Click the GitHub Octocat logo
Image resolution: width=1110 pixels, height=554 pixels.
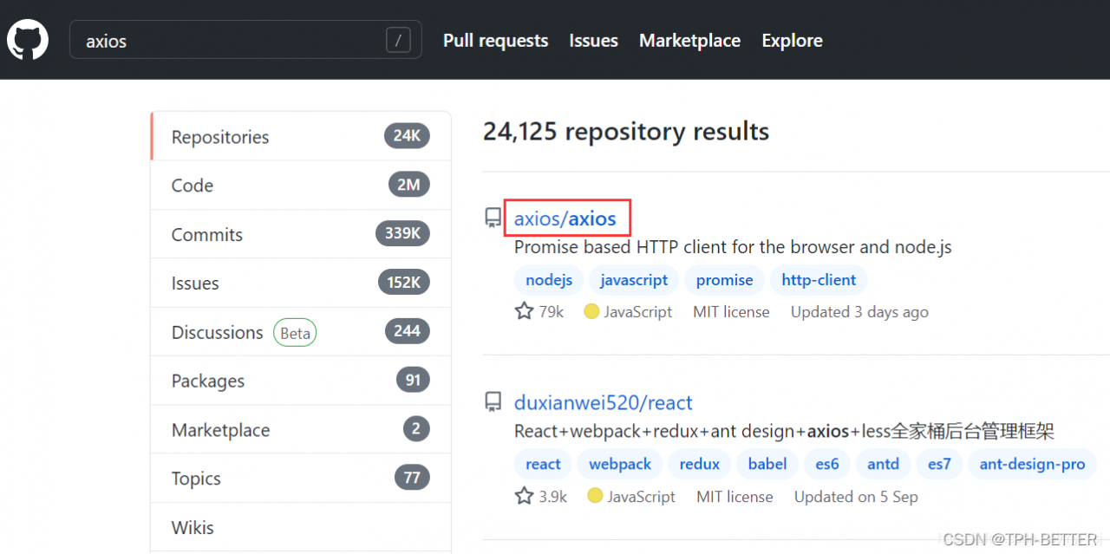coord(28,40)
